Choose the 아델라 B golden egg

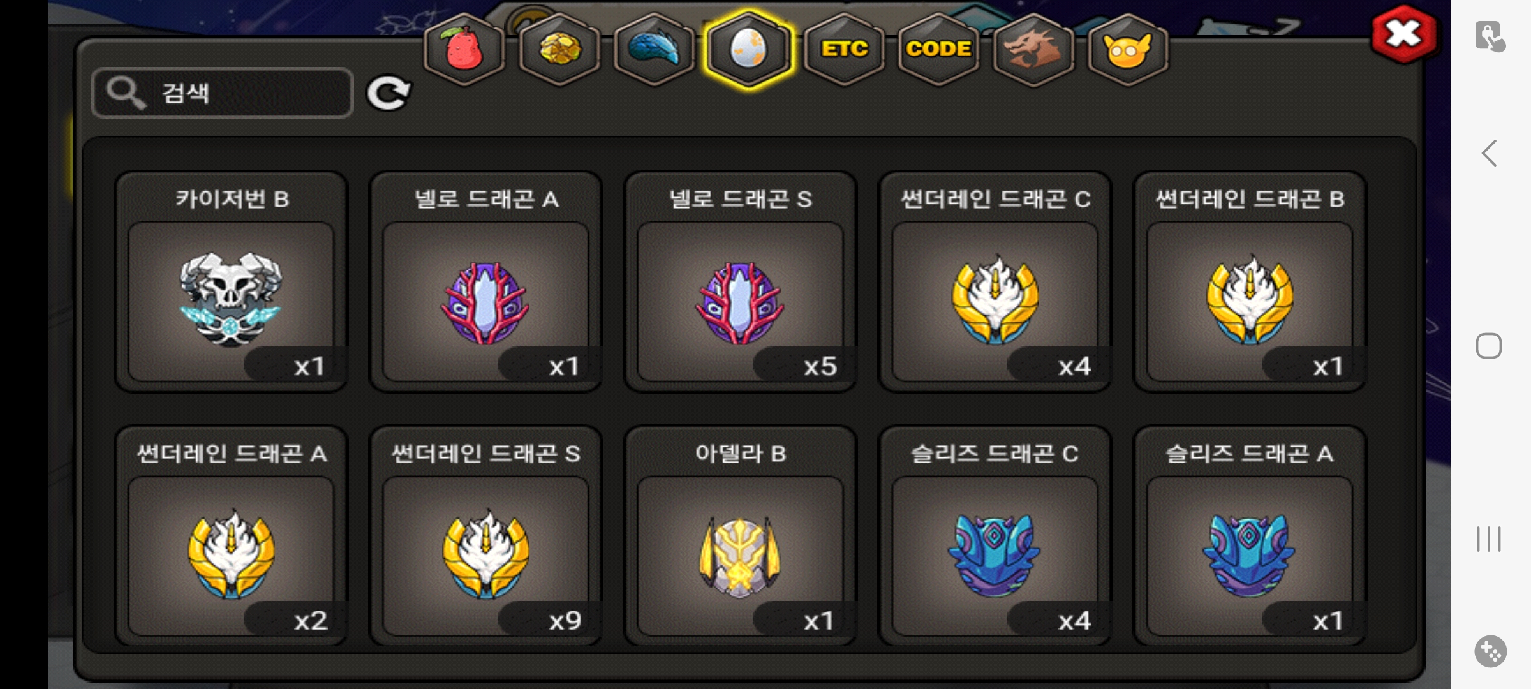click(x=740, y=536)
